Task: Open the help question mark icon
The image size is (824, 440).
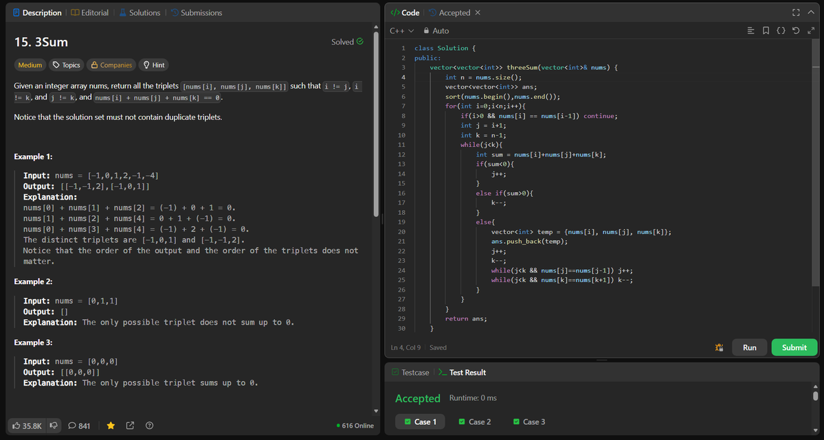Action: (150, 426)
